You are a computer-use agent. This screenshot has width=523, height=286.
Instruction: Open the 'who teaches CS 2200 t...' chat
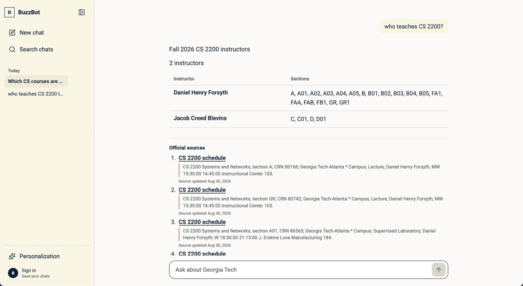point(36,94)
